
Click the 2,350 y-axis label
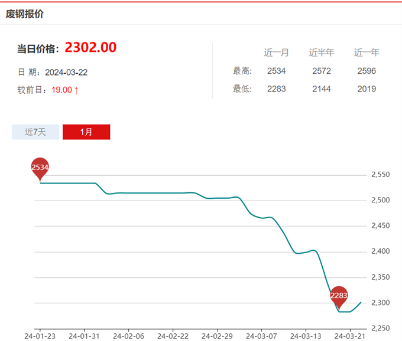tap(381, 277)
